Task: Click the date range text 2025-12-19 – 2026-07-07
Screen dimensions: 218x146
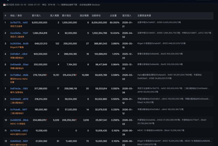Action: click(27, 5)
